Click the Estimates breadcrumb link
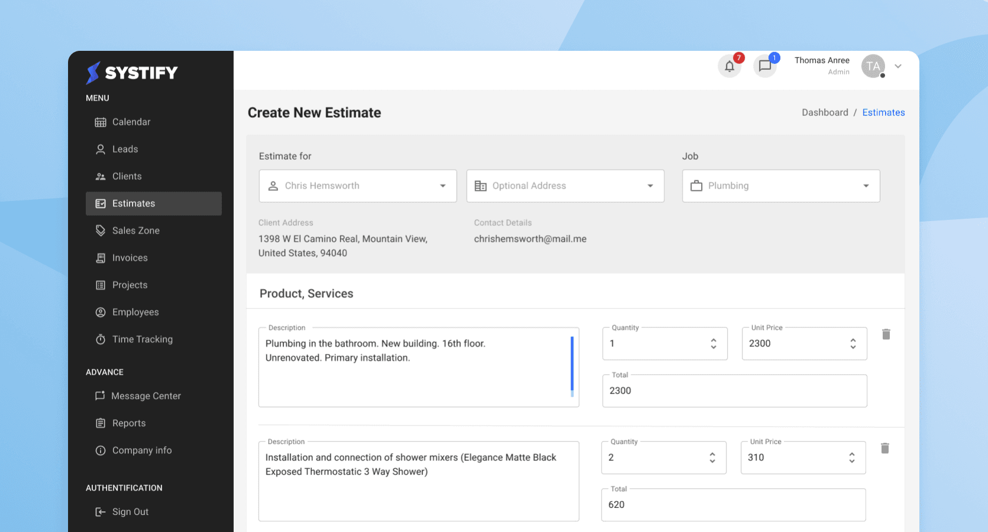 click(883, 112)
